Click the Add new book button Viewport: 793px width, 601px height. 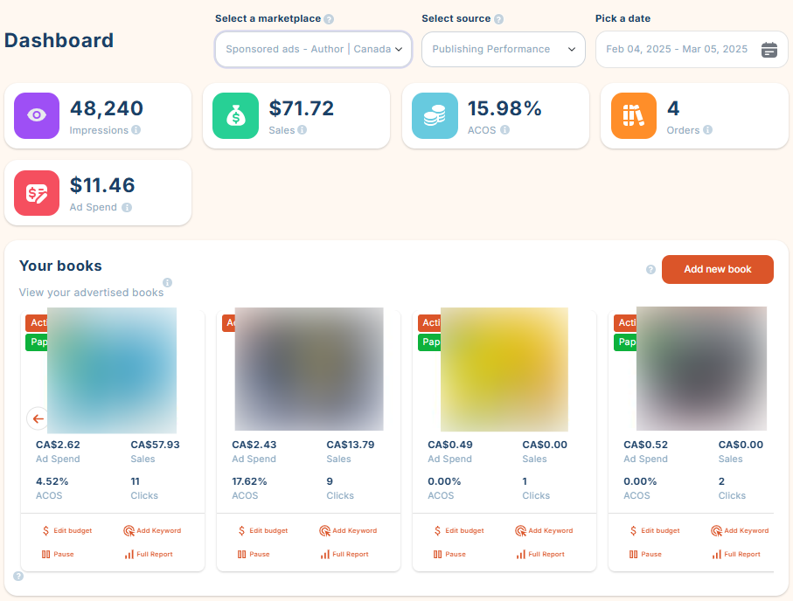pos(717,269)
